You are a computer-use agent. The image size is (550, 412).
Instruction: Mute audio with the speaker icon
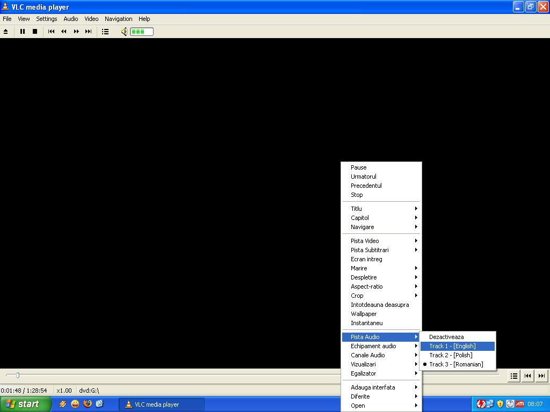[x=124, y=32]
